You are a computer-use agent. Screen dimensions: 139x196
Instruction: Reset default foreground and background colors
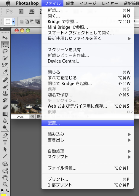[2, 191]
